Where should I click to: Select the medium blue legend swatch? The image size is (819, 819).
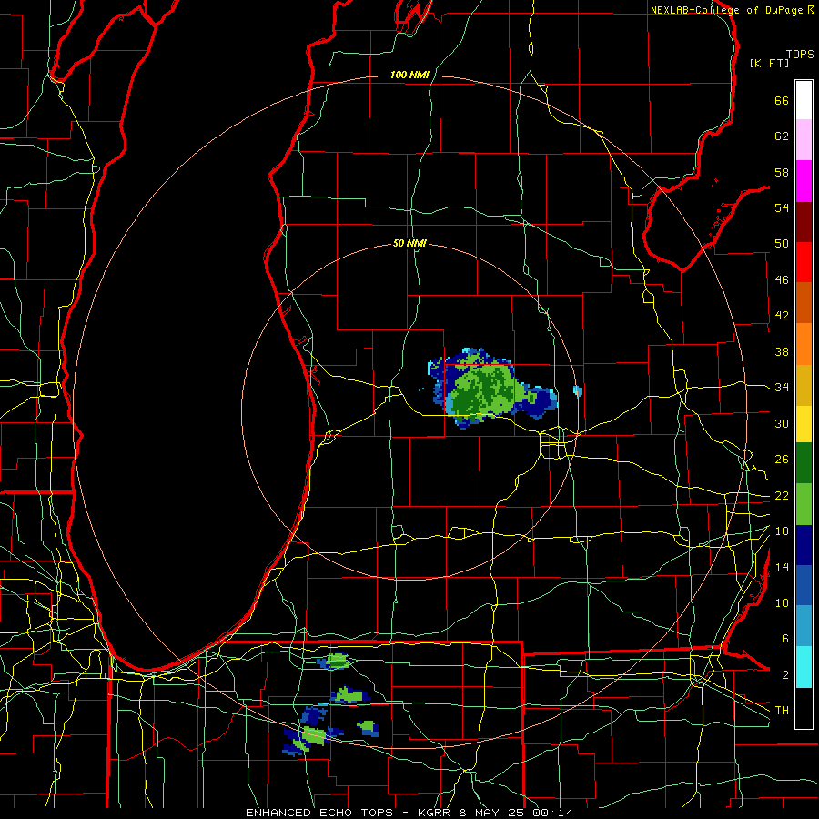point(804,585)
